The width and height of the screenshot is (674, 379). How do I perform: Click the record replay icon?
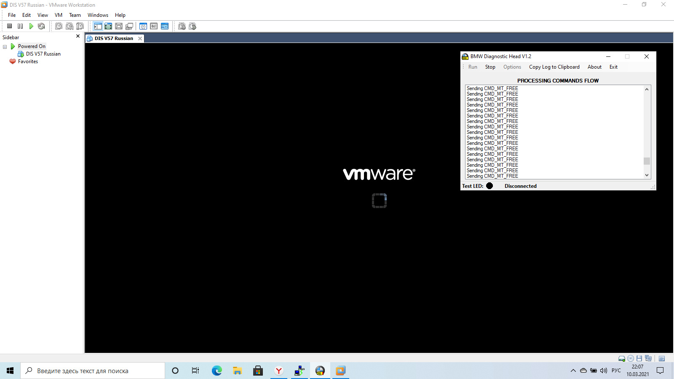[182, 26]
